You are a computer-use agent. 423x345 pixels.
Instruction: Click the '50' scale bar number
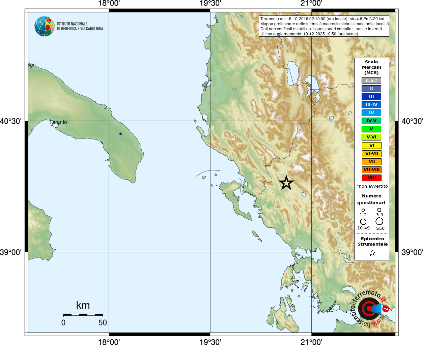(x=103, y=323)
